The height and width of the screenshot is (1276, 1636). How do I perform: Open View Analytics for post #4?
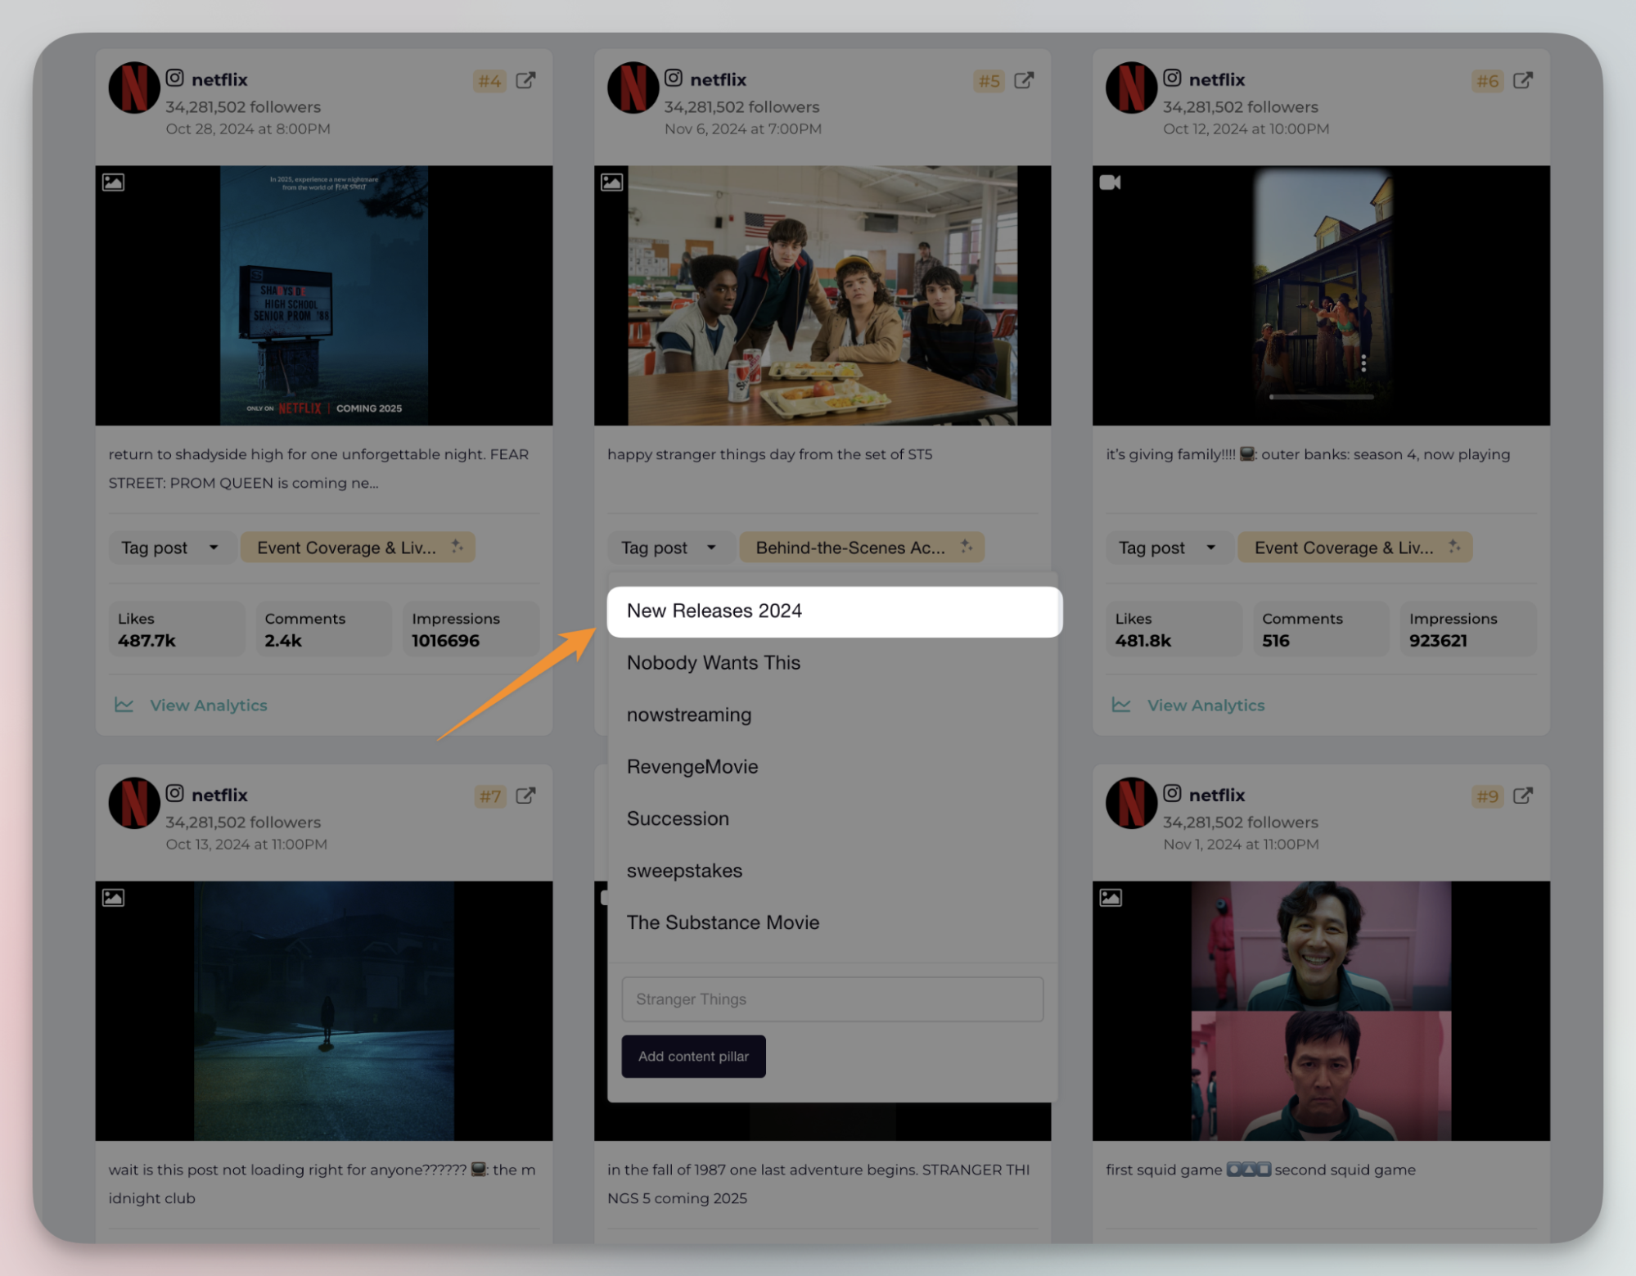(209, 706)
